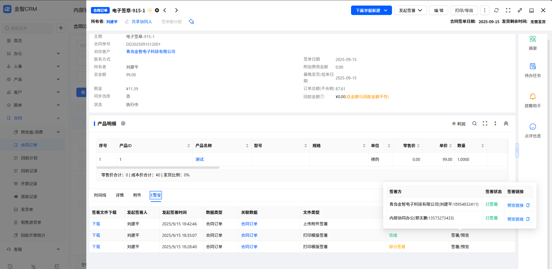Click the refresh icon in header
This screenshot has width=552, height=269.
click(496, 10)
